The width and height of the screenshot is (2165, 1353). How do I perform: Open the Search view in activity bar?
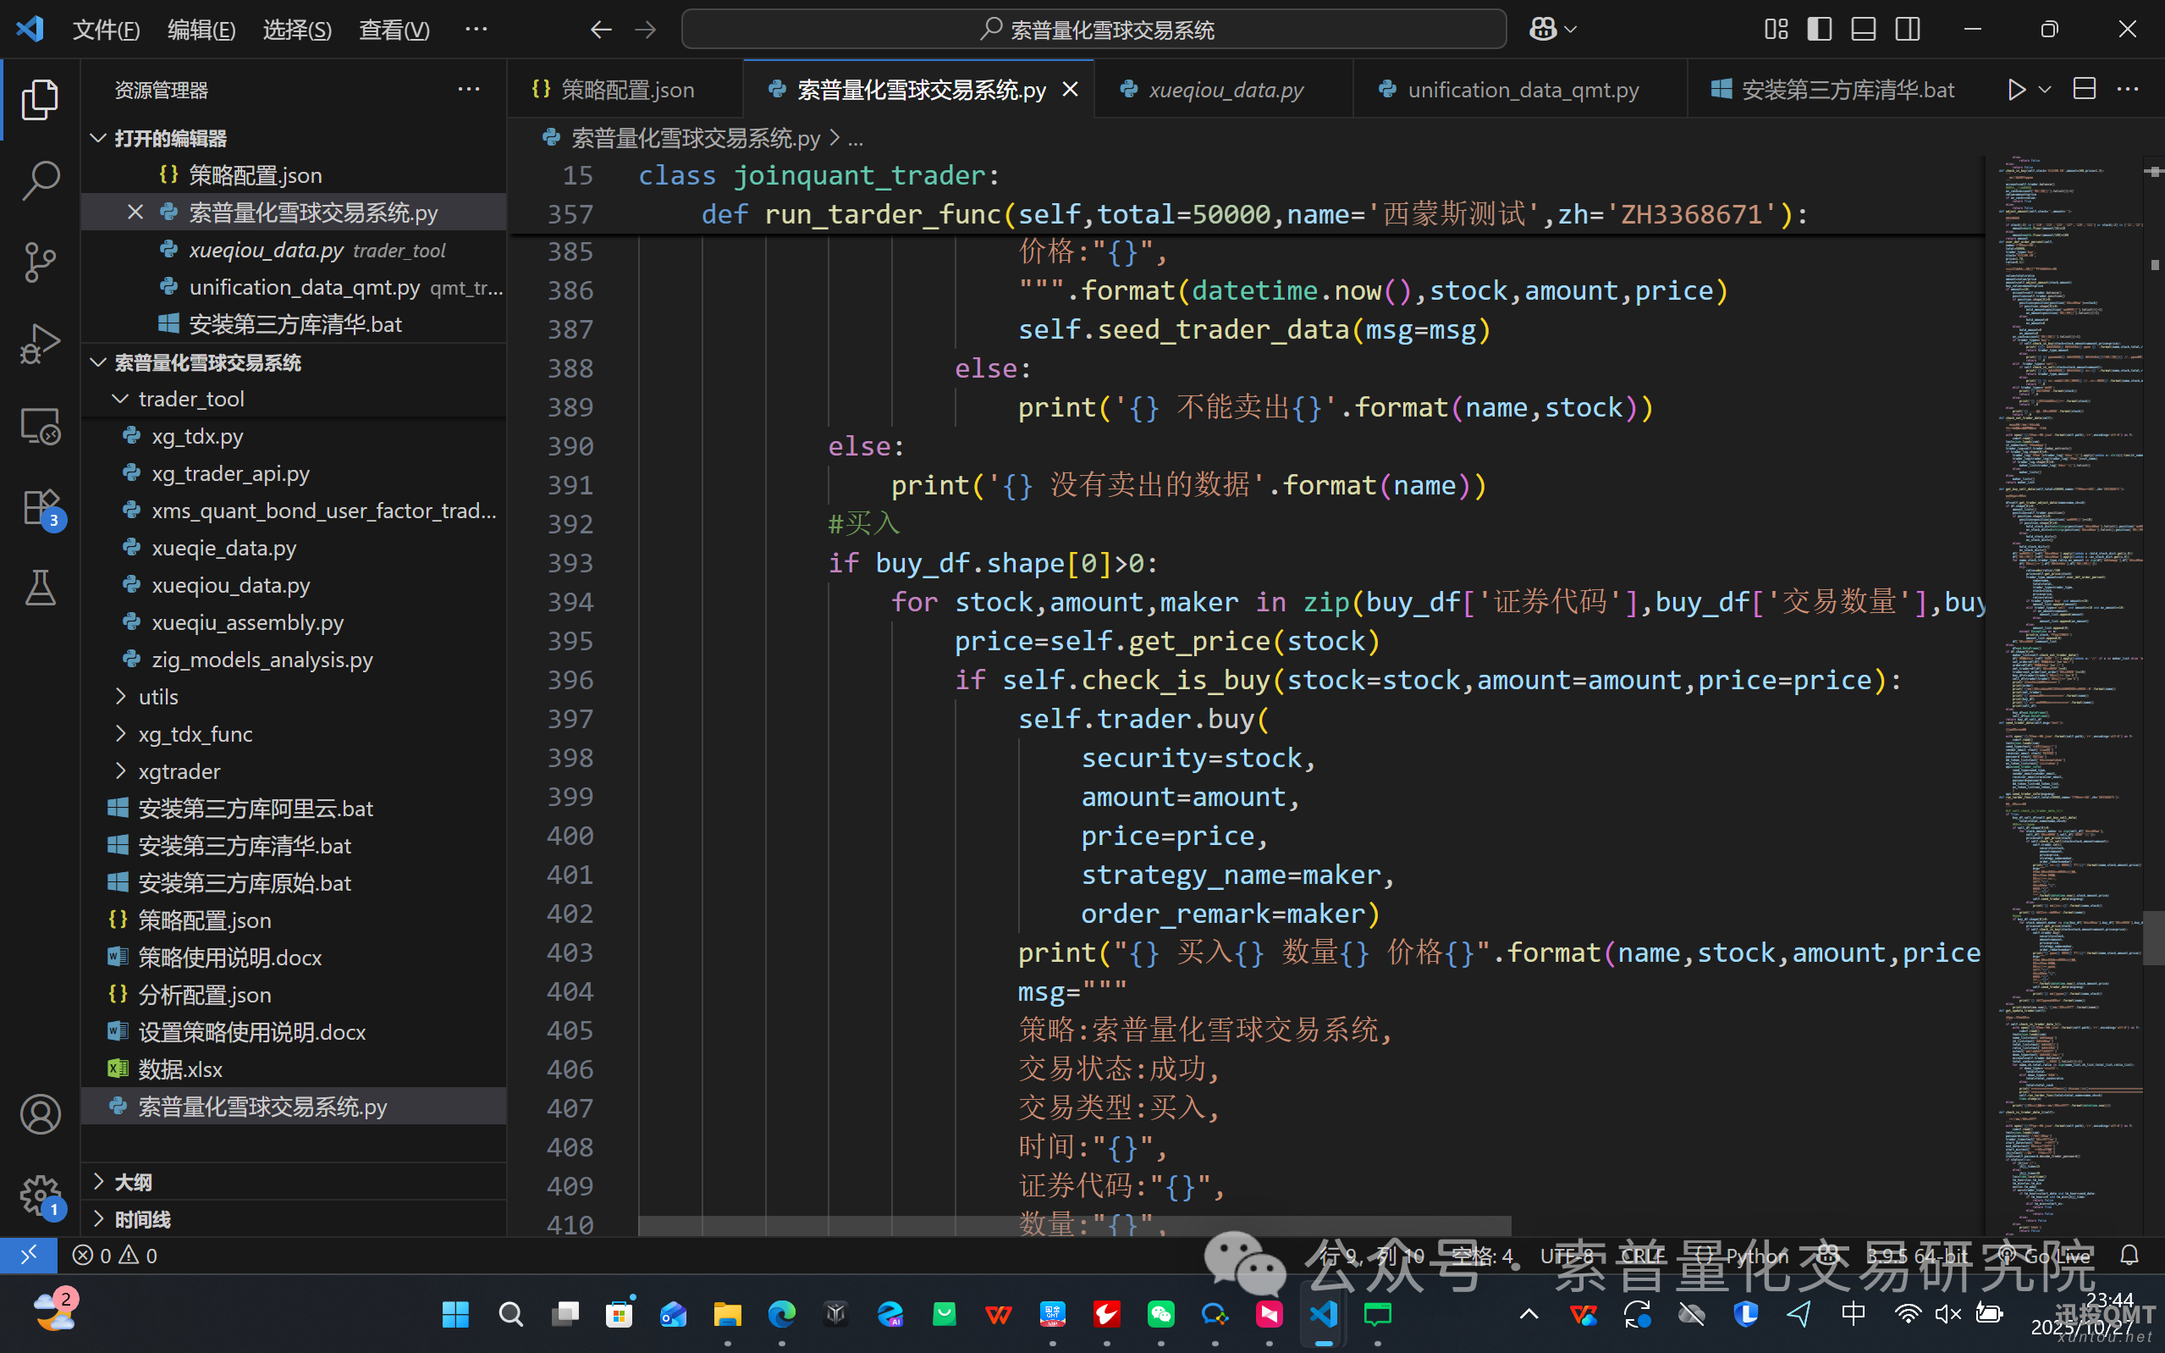pyautogui.click(x=39, y=179)
